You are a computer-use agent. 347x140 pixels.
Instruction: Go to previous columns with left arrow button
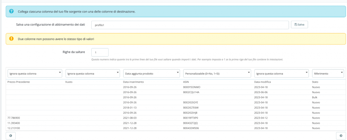tap(11, 136)
